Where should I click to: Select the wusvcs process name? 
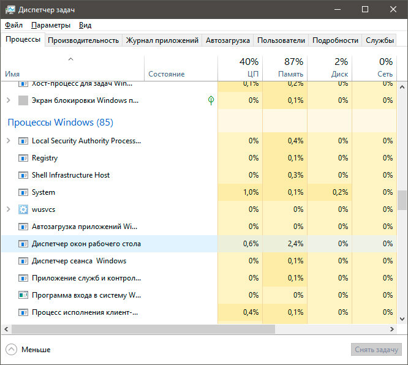pos(43,209)
